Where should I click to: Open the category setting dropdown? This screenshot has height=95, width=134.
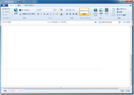[48, 22]
